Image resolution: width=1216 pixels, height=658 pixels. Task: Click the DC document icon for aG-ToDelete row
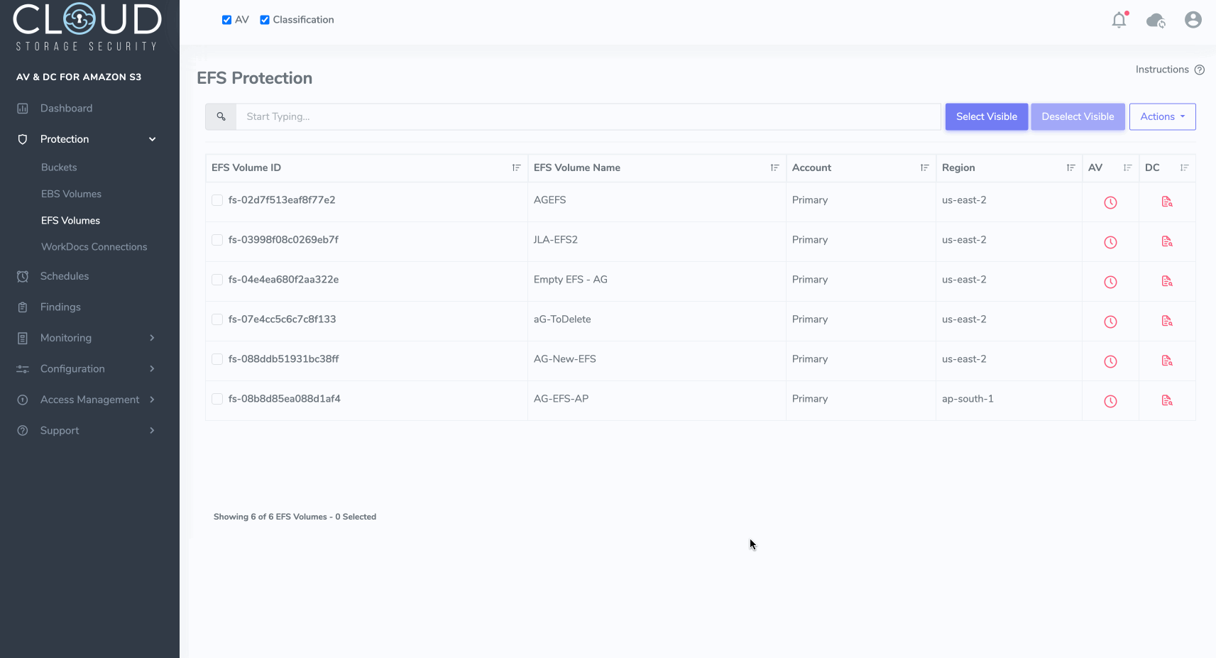click(1166, 322)
